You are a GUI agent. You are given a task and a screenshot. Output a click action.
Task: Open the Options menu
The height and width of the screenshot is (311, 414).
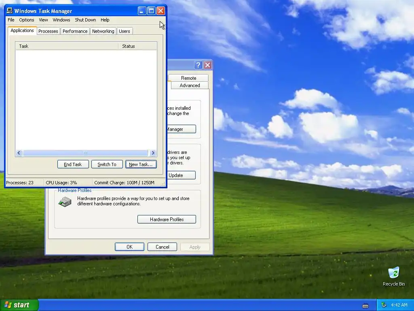(27, 20)
